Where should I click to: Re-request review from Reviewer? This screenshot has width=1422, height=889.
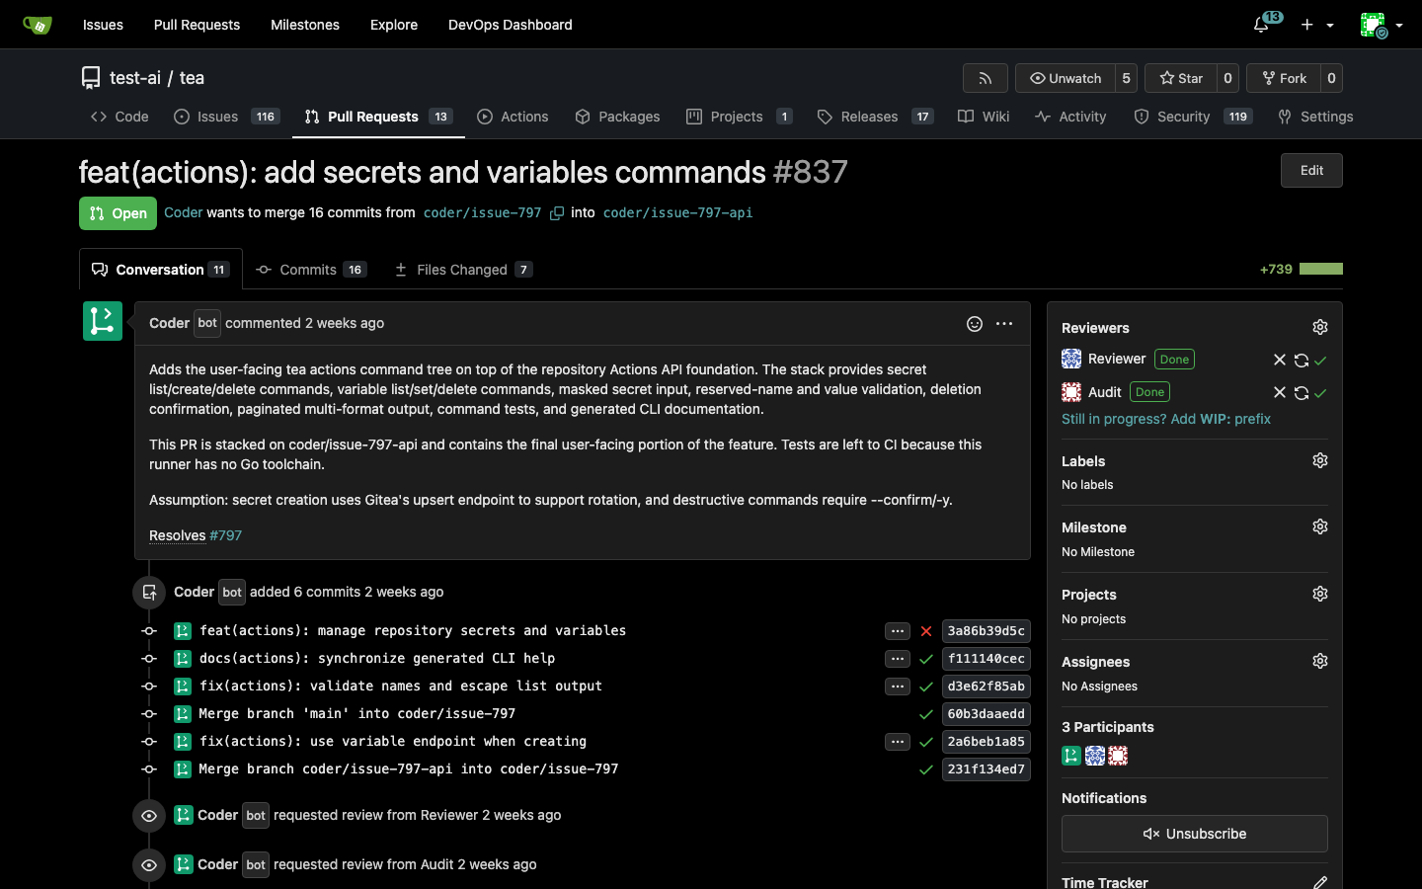[1302, 361]
